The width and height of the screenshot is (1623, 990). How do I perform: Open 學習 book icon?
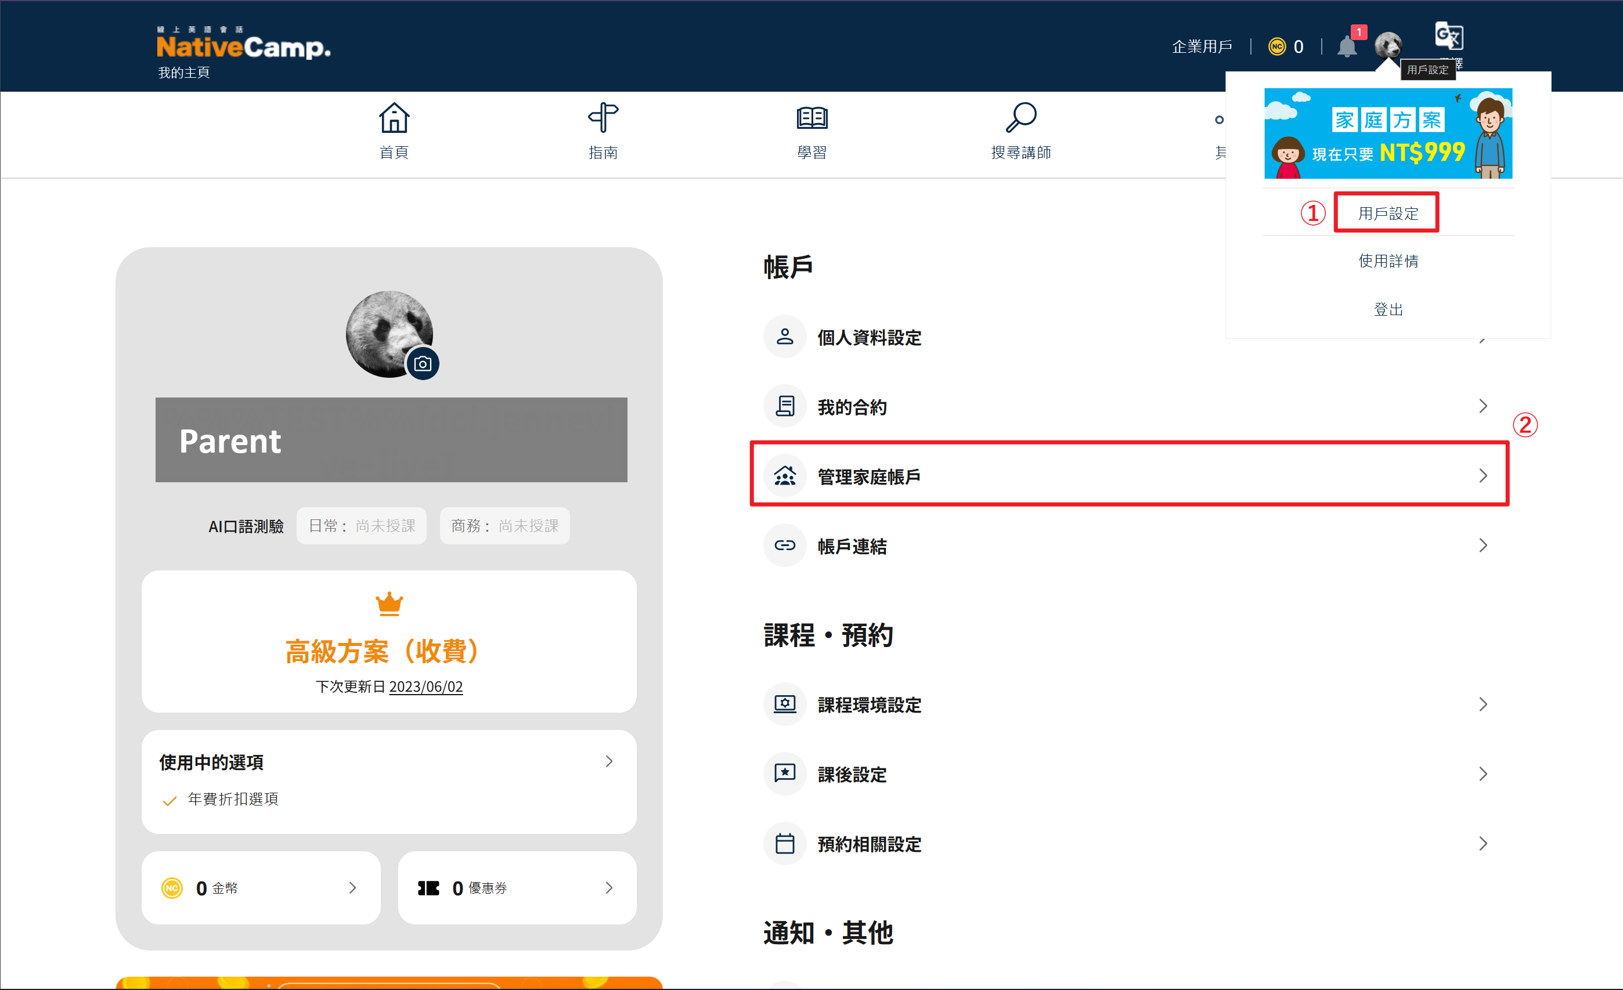pyautogui.click(x=811, y=118)
